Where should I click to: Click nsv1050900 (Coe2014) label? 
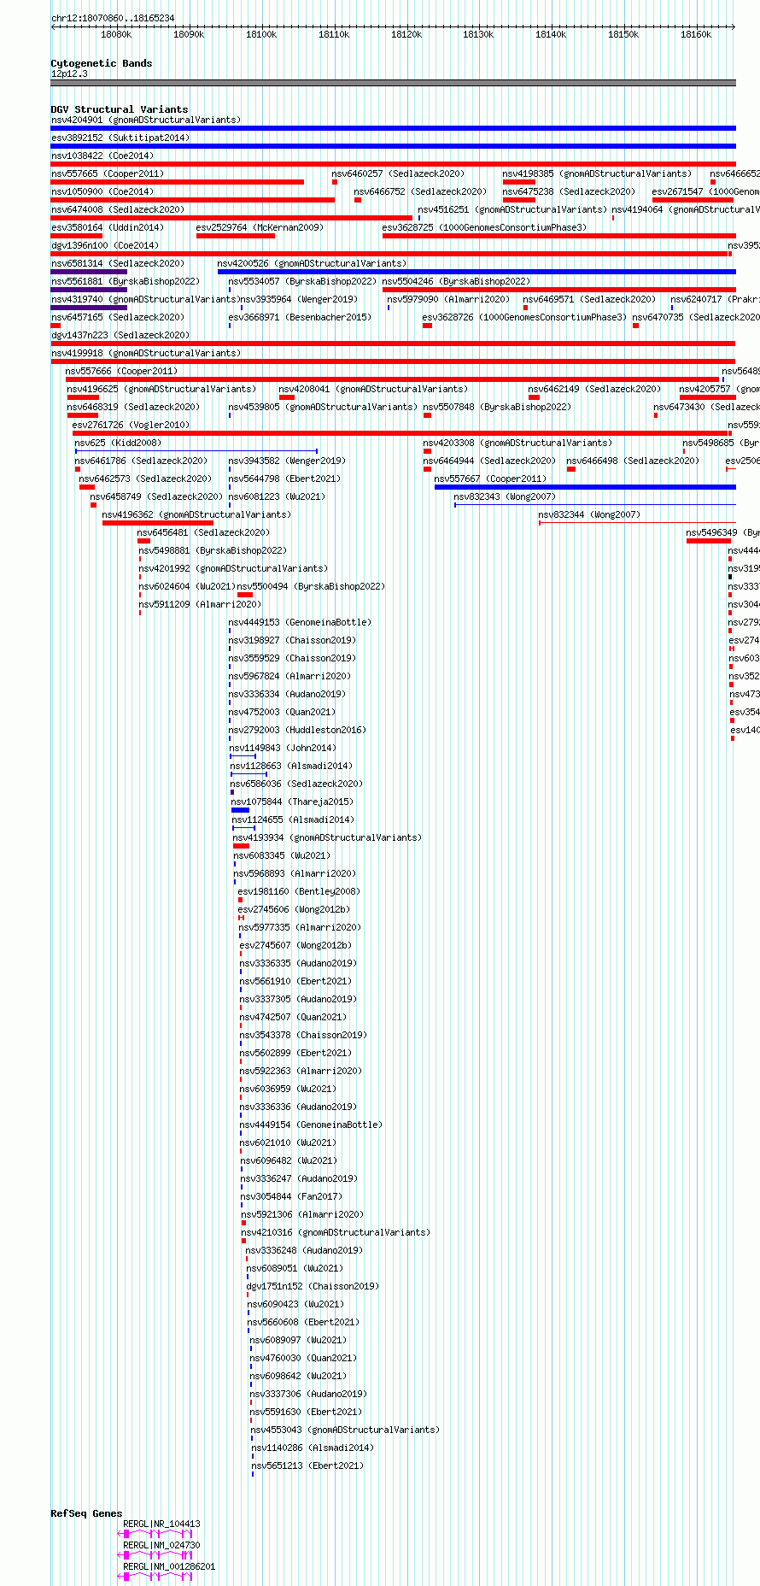tap(102, 191)
